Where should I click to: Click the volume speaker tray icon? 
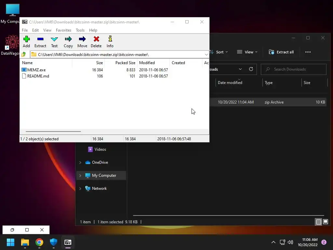coord(290,242)
